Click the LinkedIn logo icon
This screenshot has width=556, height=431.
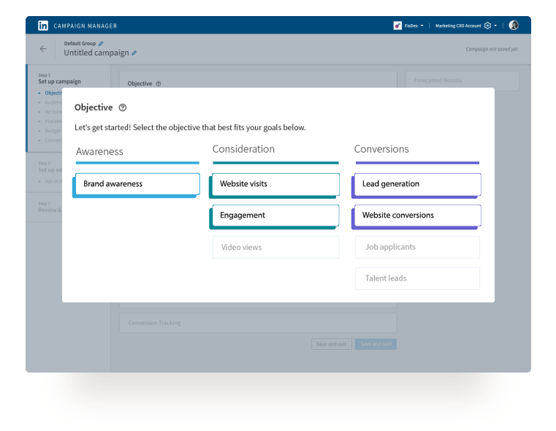43,26
